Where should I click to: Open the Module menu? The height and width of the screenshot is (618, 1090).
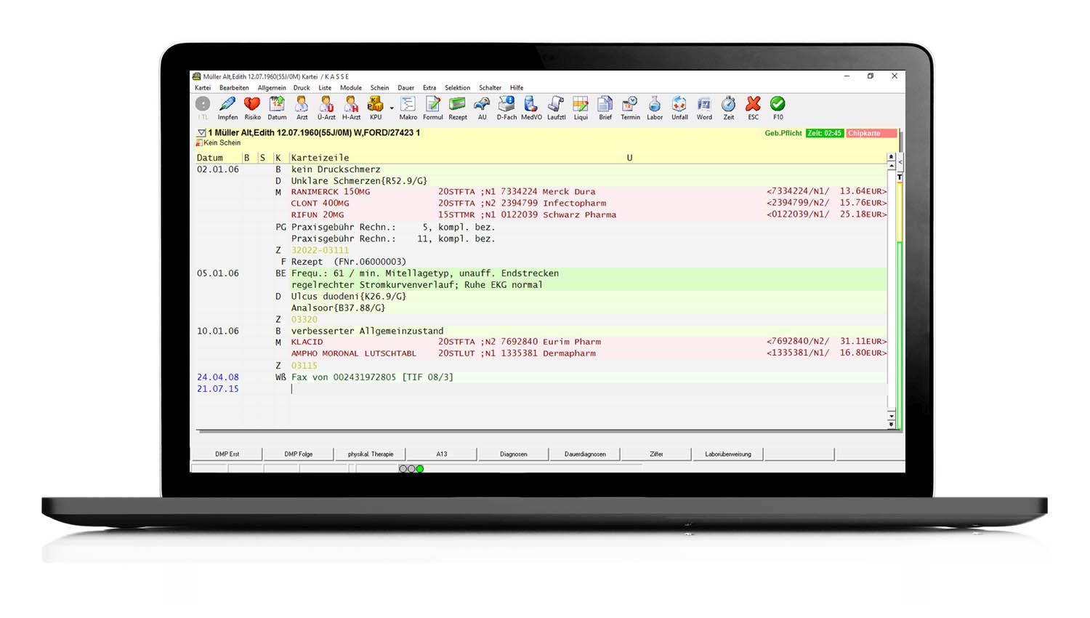click(351, 88)
